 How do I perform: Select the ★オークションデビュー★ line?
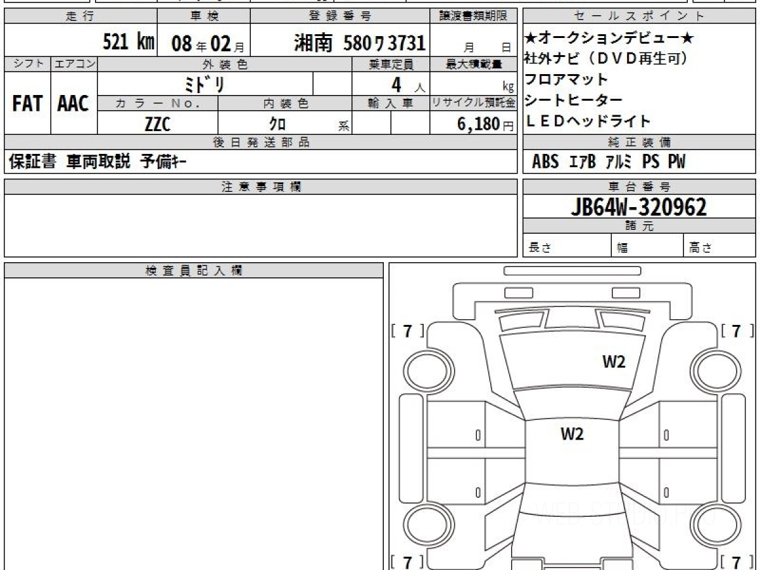click(609, 38)
